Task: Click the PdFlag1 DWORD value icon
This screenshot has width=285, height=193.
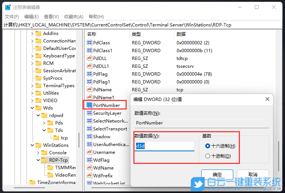Action: pyautogui.click(x=89, y=82)
